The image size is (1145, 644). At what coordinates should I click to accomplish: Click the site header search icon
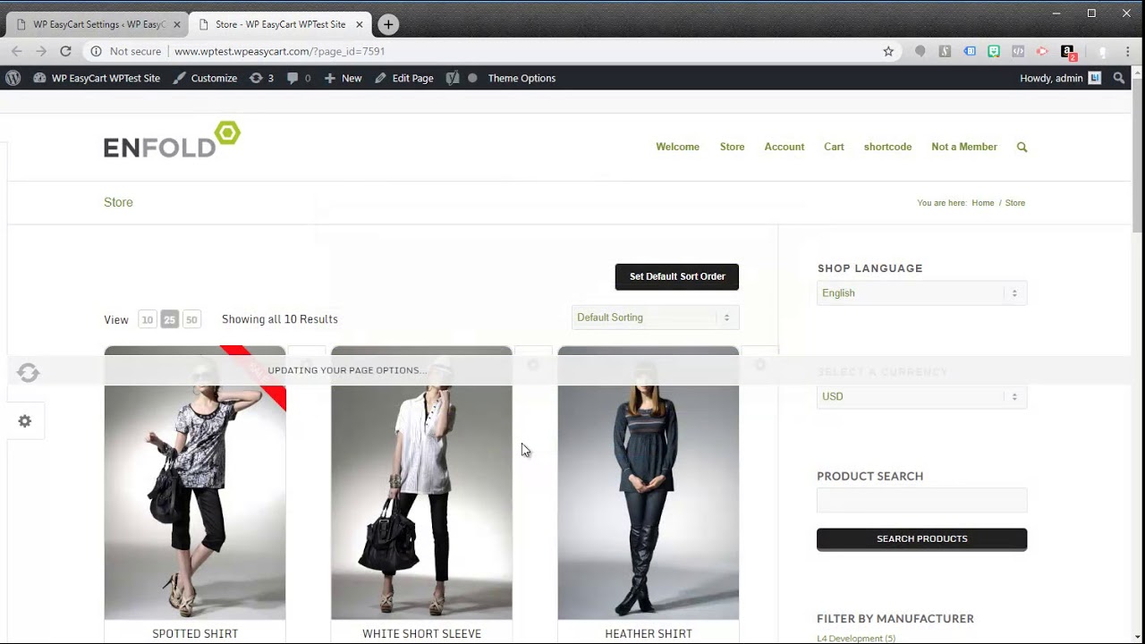[x=1022, y=147]
